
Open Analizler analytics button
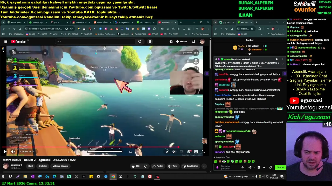pos(43,166)
